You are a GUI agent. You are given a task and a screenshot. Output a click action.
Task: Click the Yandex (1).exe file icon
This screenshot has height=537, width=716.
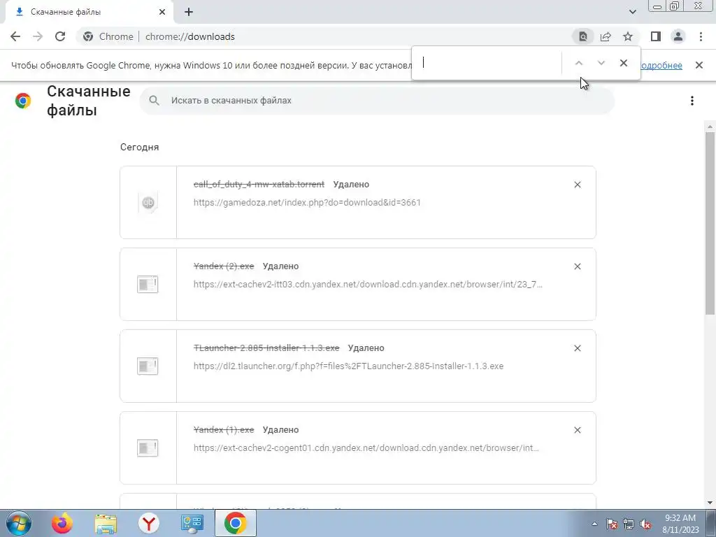tap(148, 448)
